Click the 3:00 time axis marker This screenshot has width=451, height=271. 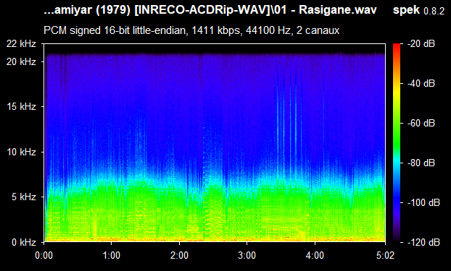click(x=247, y=255)
